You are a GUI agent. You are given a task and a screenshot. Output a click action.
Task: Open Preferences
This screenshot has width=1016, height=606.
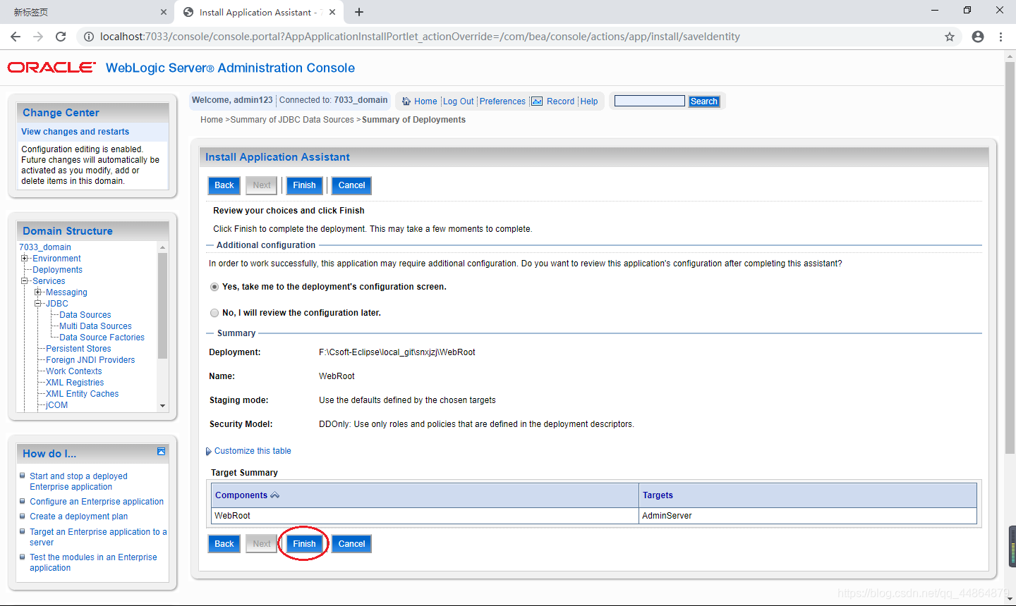(x=502, y=101)
